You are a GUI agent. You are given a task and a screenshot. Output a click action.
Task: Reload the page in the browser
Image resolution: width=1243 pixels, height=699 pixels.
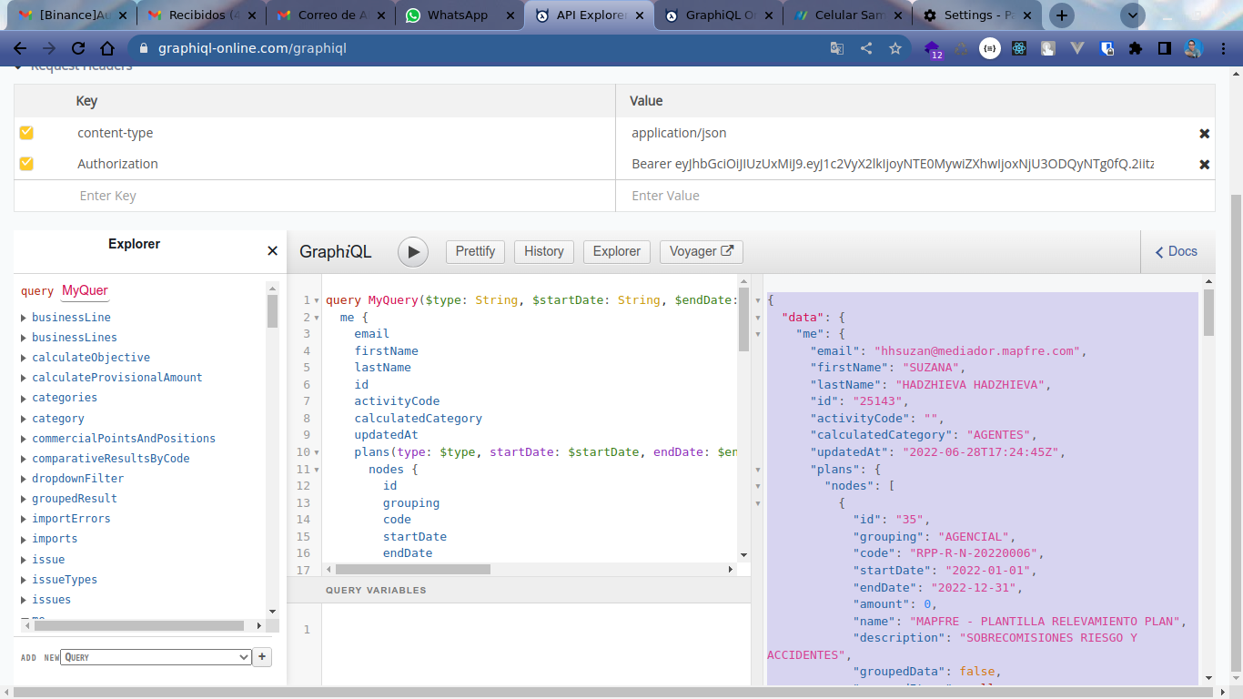coord(78,48)
